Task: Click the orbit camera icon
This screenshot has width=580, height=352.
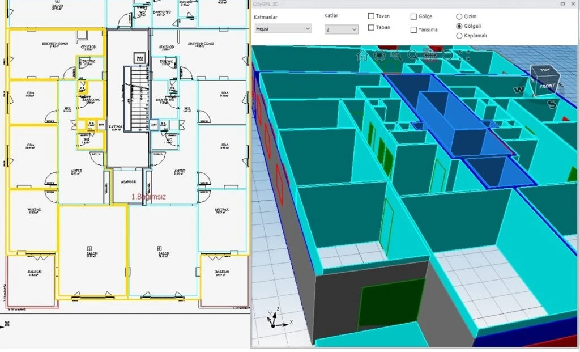Action: pyautogui.click(x=379, y=56)
